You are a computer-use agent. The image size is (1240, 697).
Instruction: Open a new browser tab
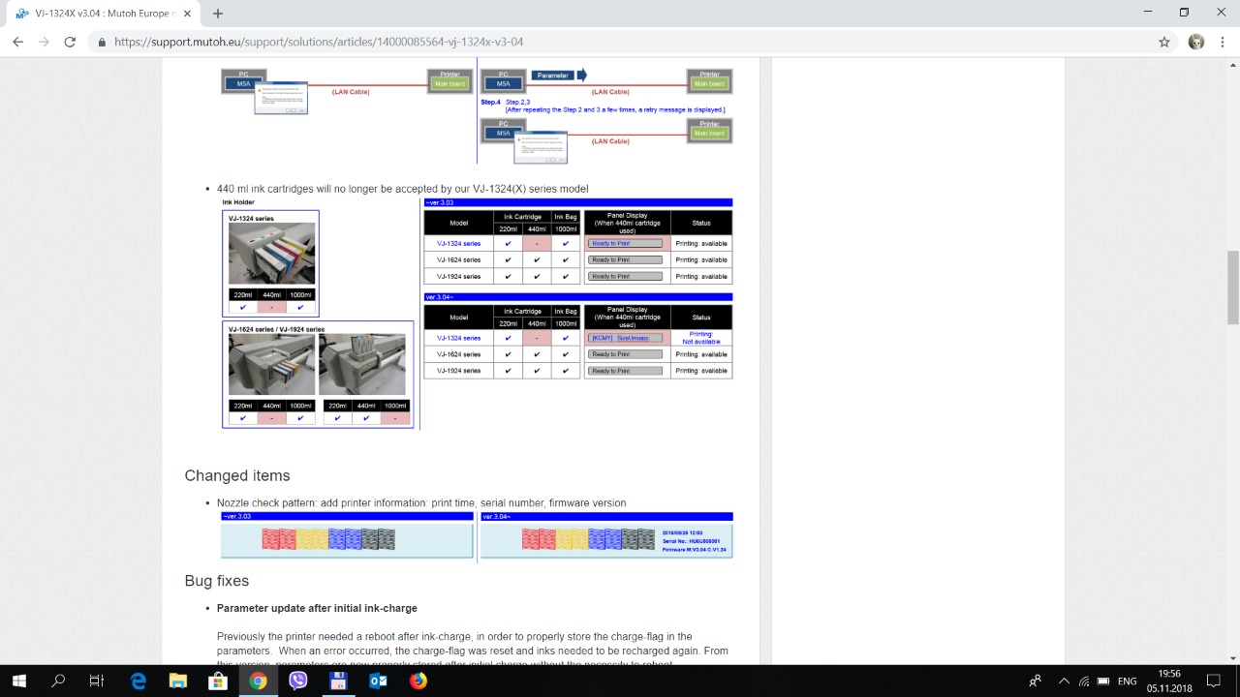click(x=218, y=14)
